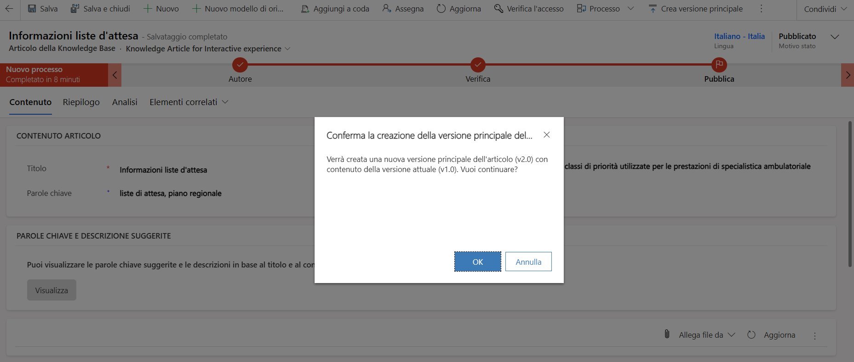
Task: Click the CONTENUTO ARTICOLO section heading
Action: (x=58, y=136)
